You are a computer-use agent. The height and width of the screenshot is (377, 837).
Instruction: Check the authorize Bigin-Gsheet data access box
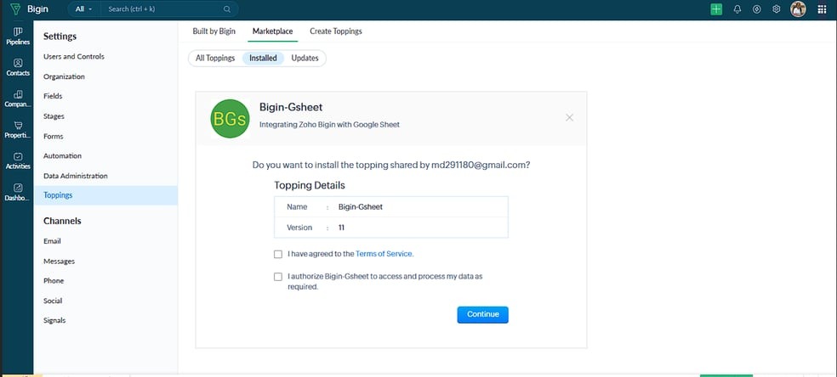[278, 277]
